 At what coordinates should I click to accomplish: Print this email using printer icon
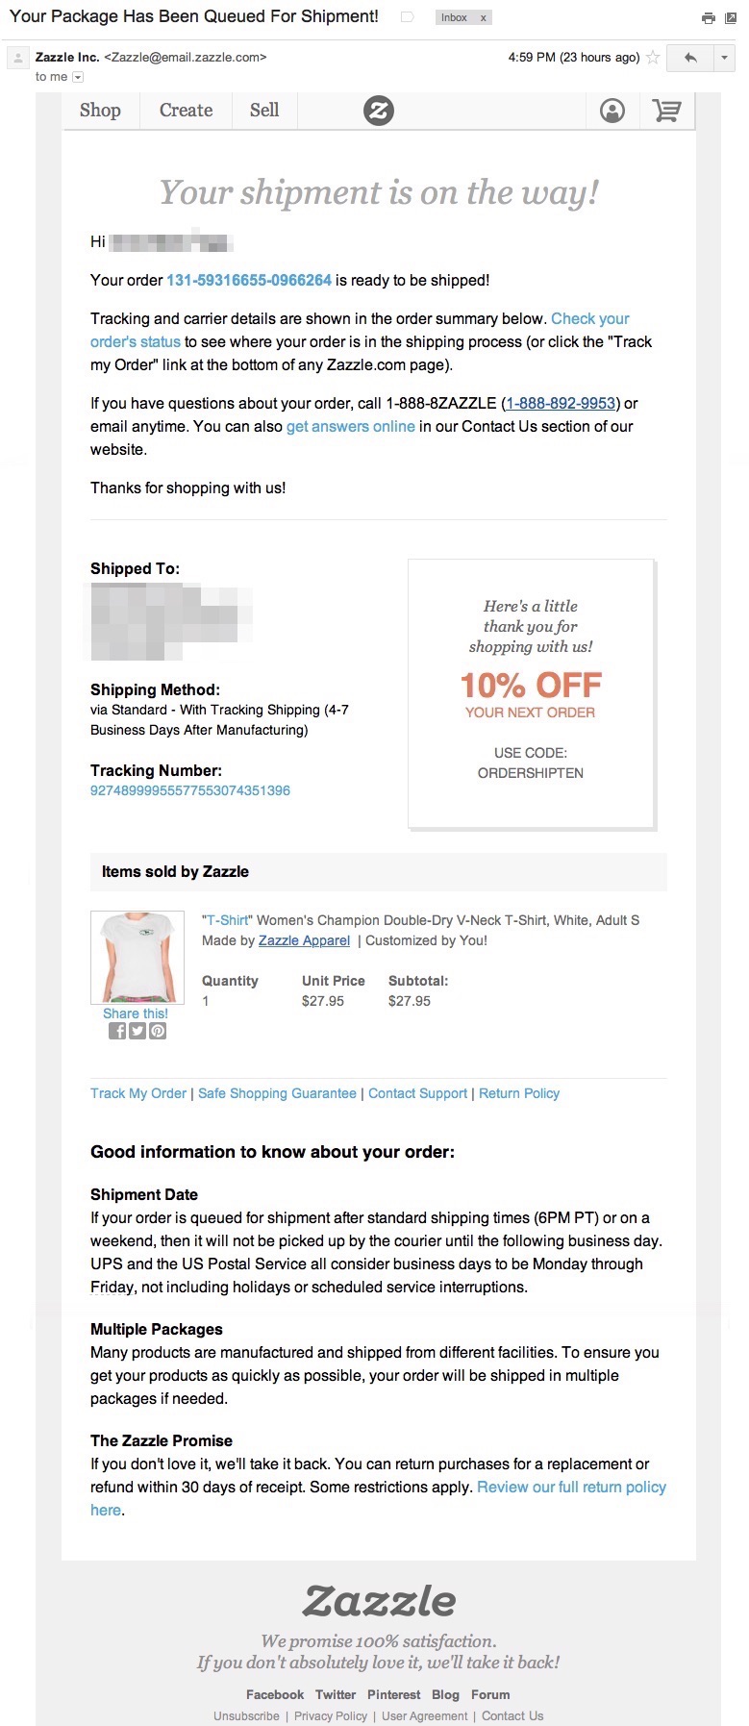tap(709, 17)
